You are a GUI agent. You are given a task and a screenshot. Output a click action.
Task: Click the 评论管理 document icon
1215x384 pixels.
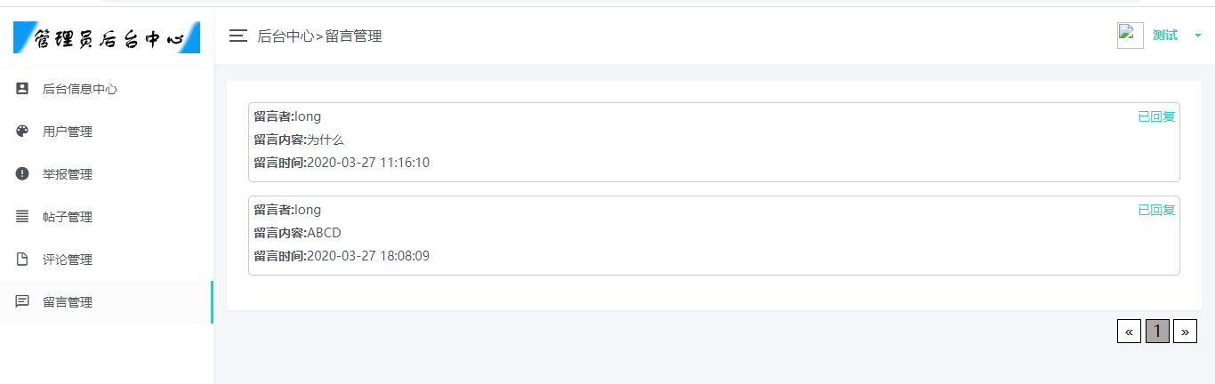tap(22, 260)
